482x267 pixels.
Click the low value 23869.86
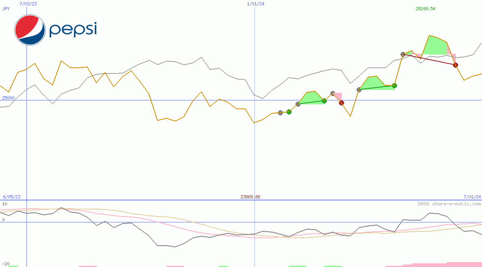coord(250,197)
